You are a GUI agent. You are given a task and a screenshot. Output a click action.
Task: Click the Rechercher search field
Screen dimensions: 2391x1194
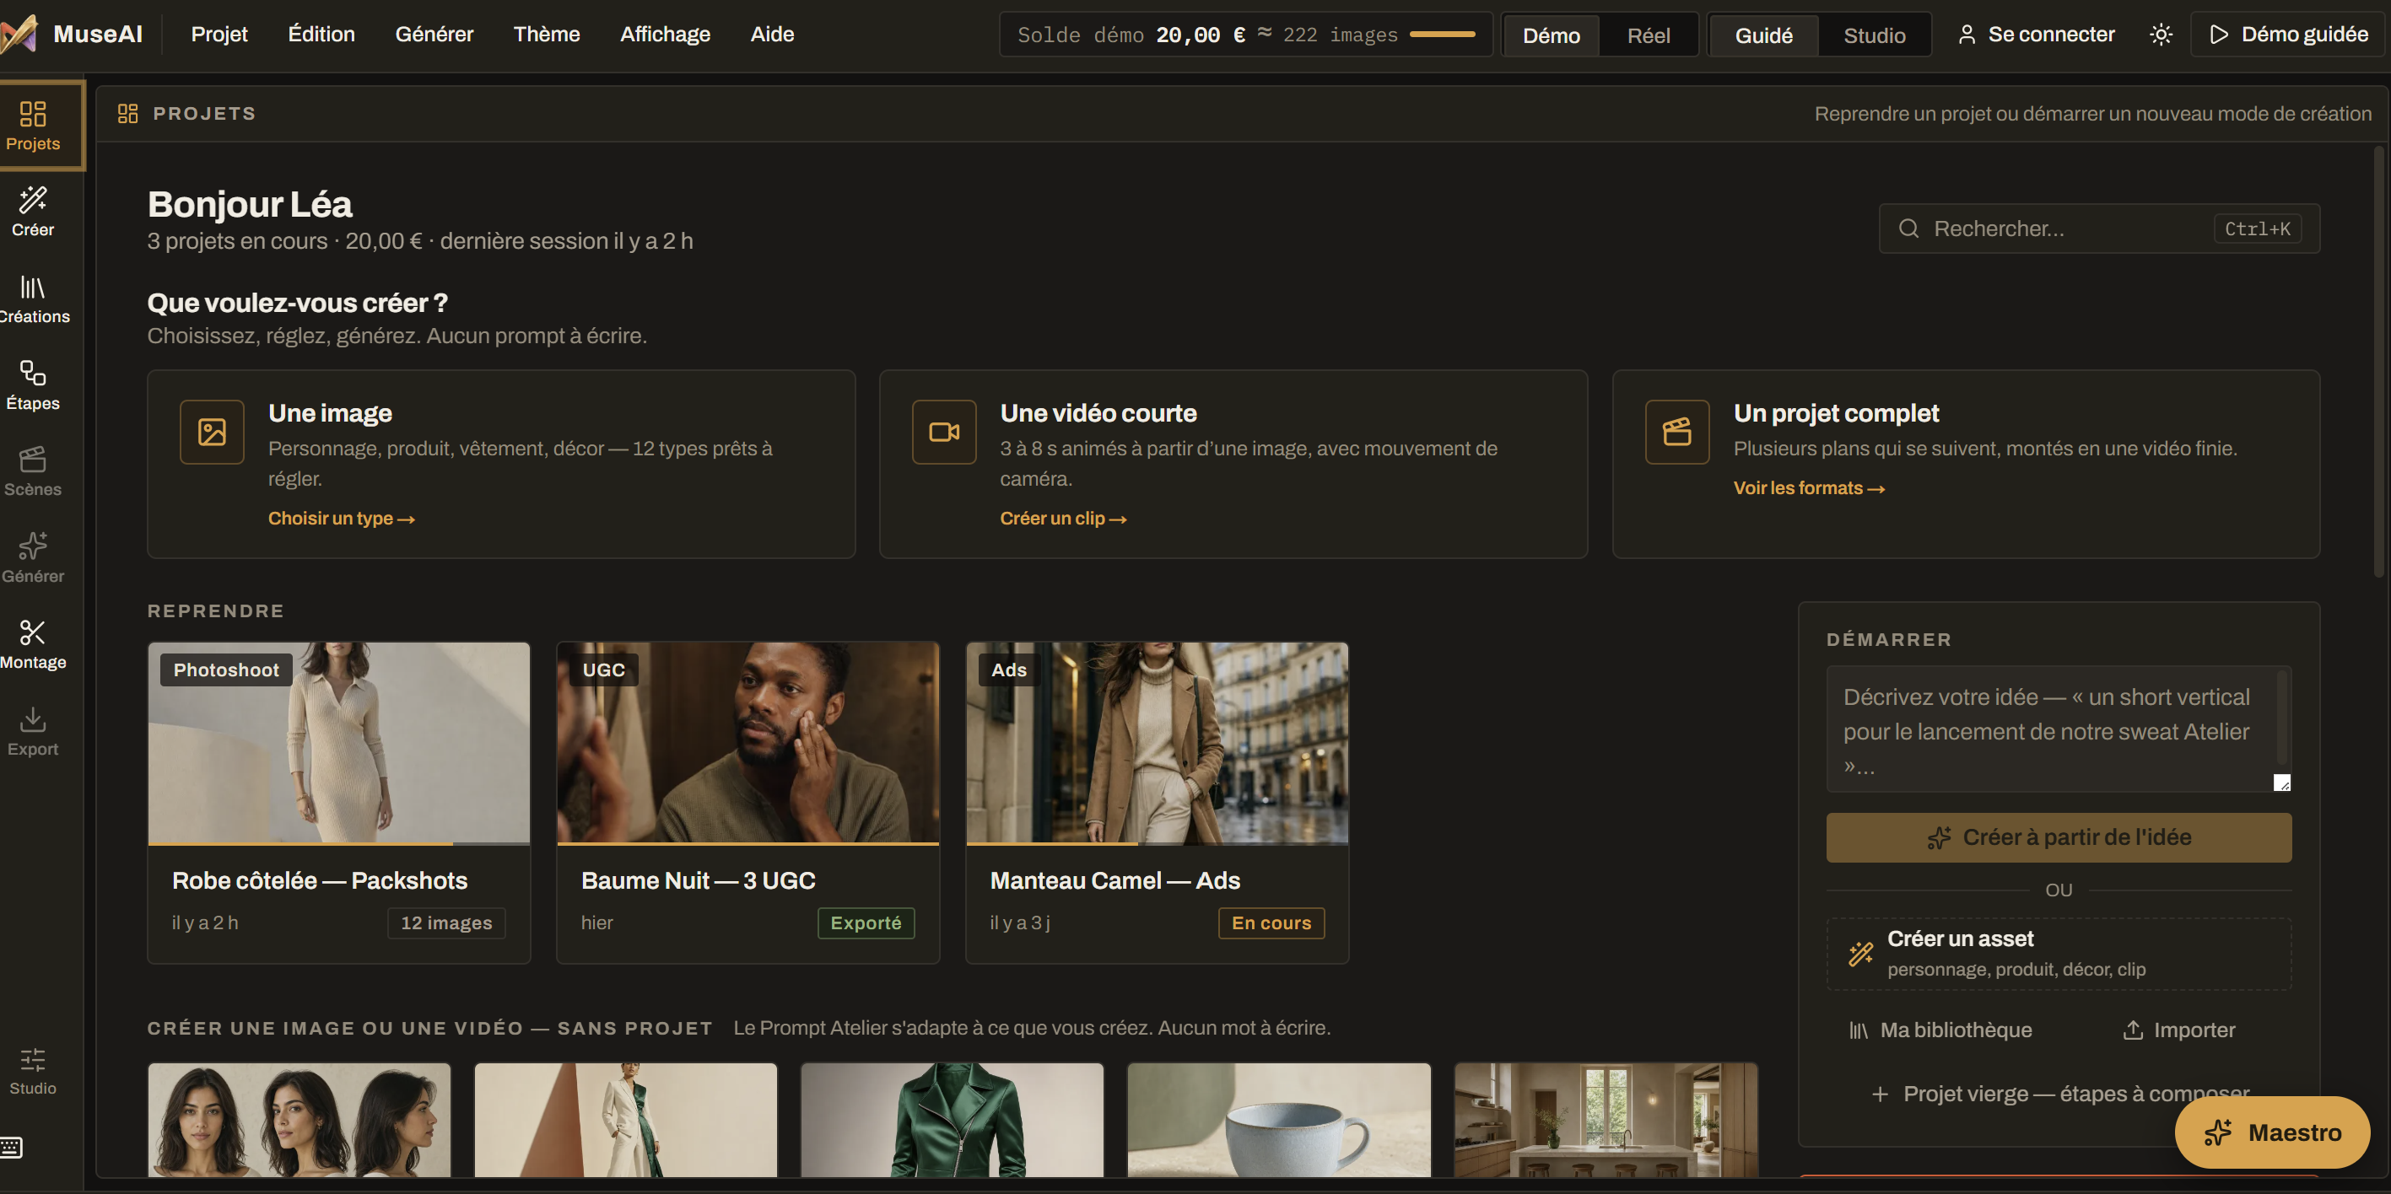(x=2098, y=229)
